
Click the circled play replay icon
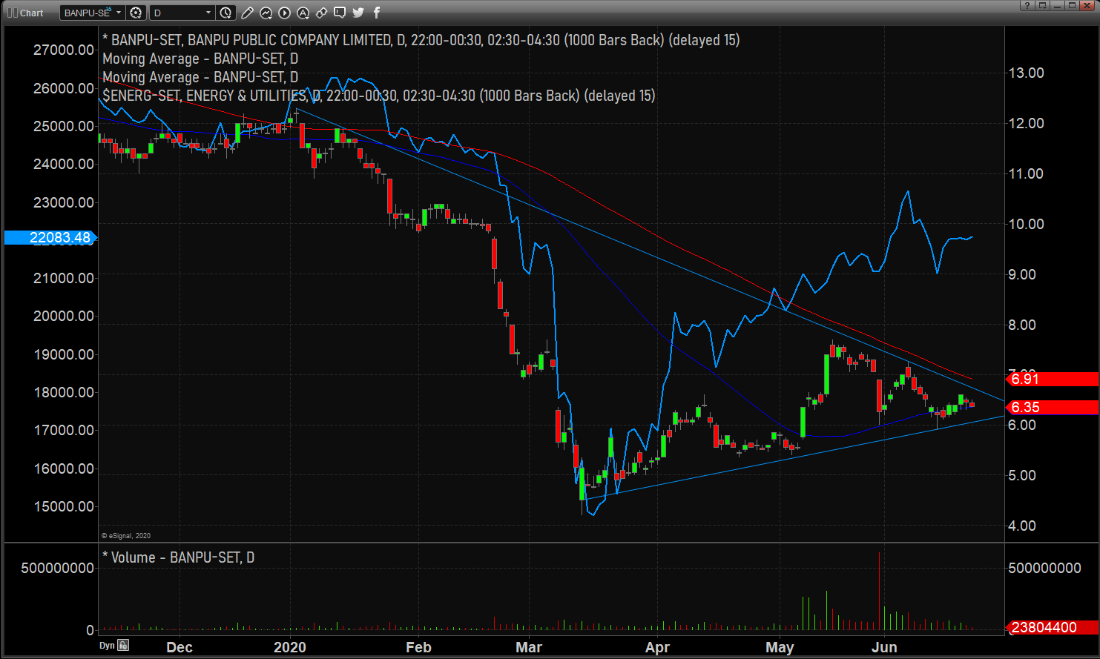pos(284,13)
